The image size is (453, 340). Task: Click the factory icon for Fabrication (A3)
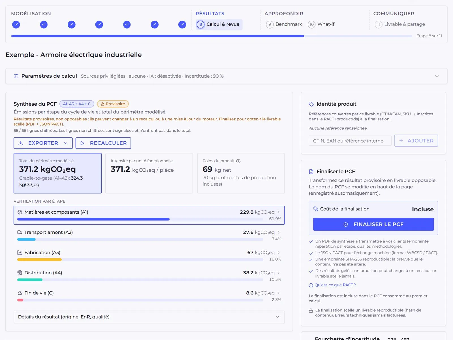20,252
